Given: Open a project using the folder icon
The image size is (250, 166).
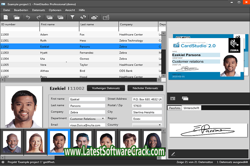Looking at the screenshot, I should [16, 17].
